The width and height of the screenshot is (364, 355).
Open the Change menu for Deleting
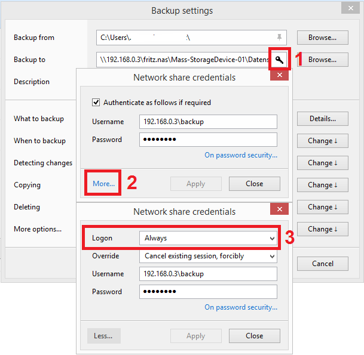pos(323,207)
